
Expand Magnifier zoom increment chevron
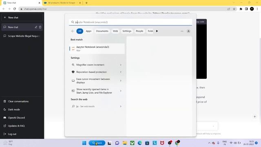[121, 65]
